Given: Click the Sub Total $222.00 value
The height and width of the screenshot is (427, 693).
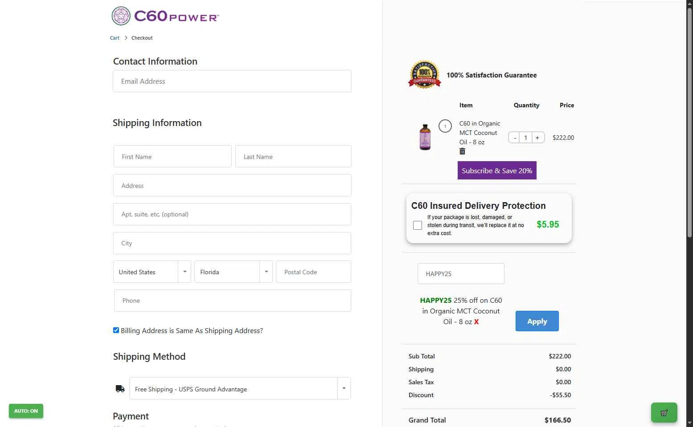Looking at the screenshot, I should pos(560,356).
